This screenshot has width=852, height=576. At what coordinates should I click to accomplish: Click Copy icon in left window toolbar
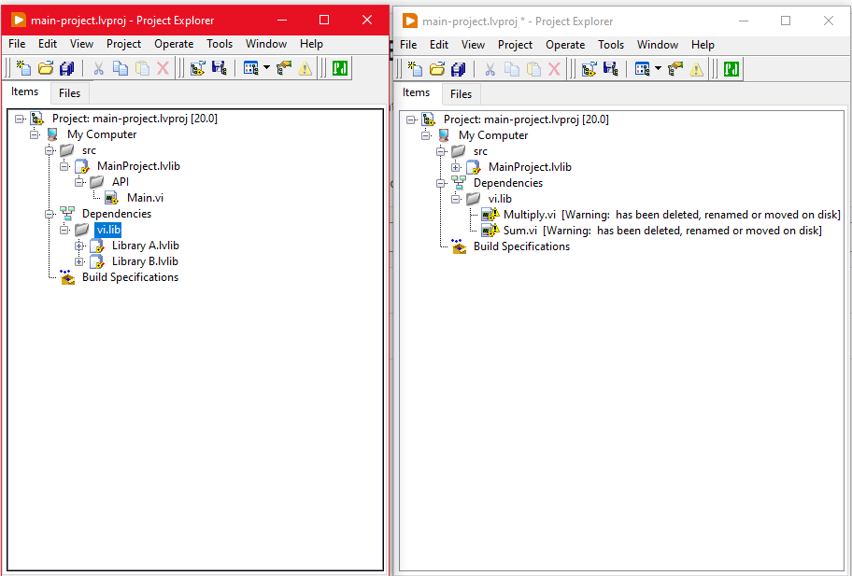coord(121,68)
